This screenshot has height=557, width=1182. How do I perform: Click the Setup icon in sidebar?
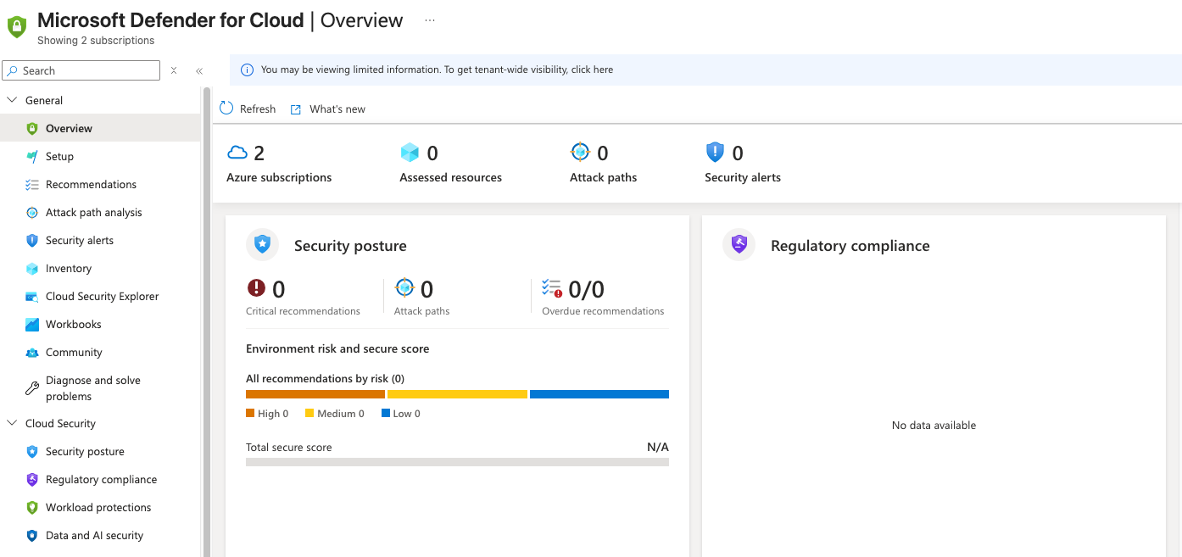tap(32, 157)
